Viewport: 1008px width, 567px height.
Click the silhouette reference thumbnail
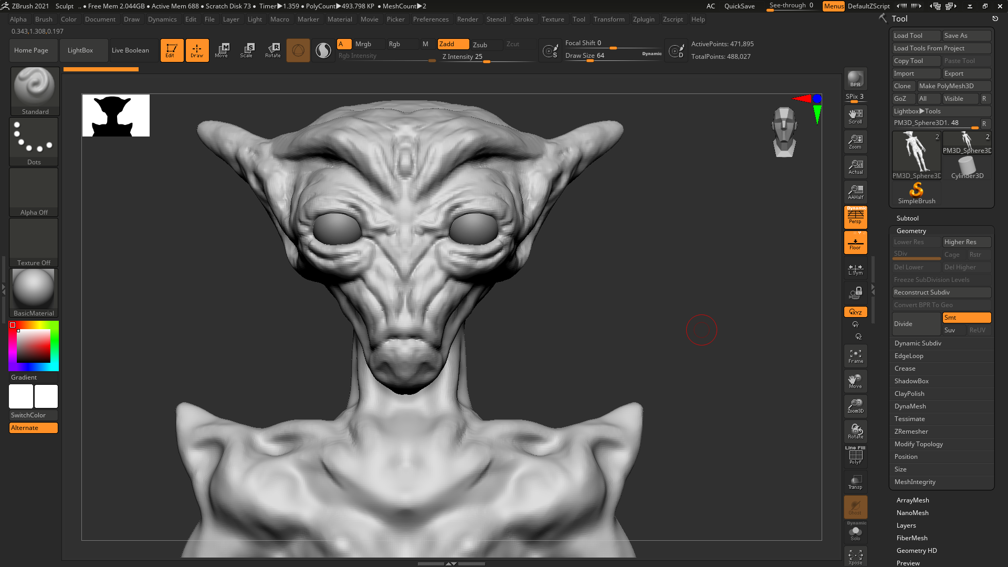116,115
